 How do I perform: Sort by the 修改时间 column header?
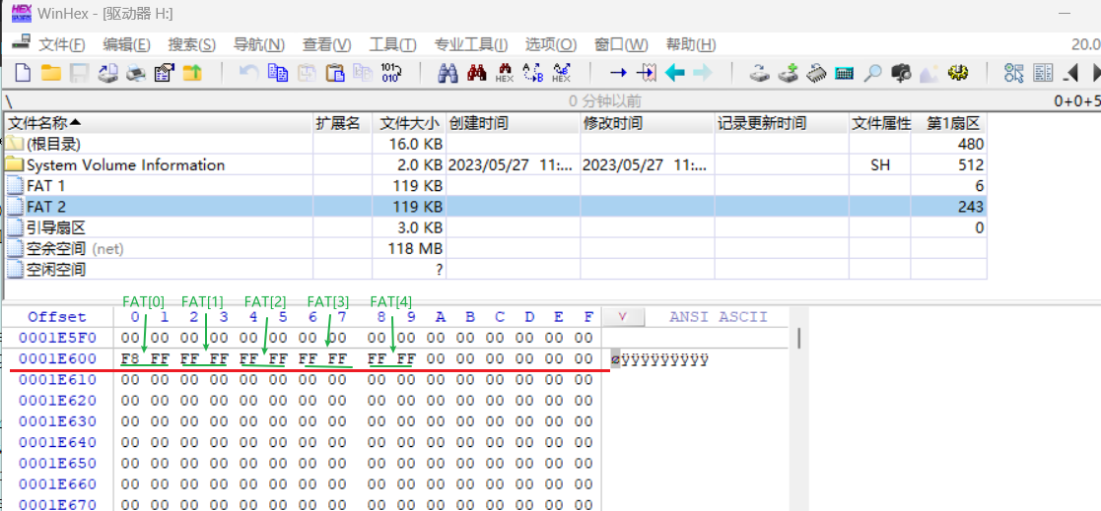(648, 123)
